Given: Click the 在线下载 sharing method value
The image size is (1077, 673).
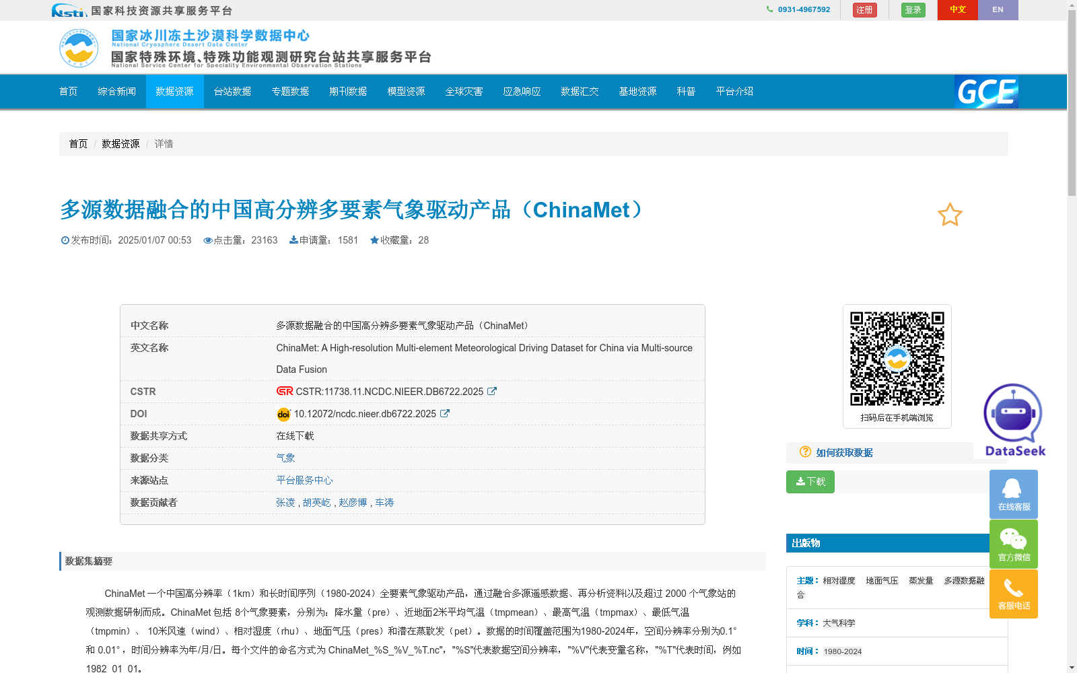Looking at the screenshot, I should click(295, 436).
